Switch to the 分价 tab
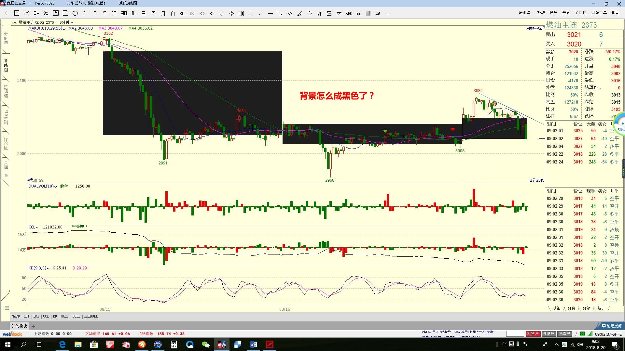Image resolution: width=625 pixels, height=351 pixels. [571, 308]
